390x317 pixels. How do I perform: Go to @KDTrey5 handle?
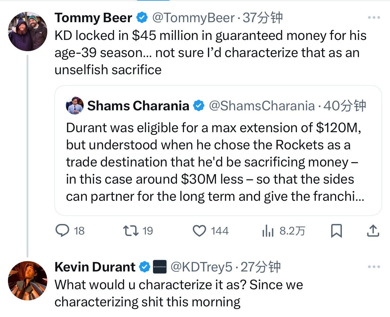201,267
